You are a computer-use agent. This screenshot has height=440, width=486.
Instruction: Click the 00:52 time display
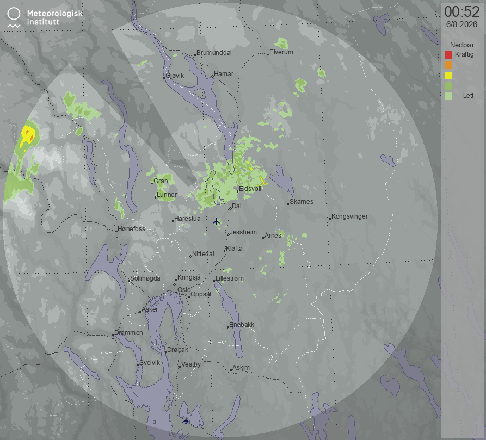point(462,12)
